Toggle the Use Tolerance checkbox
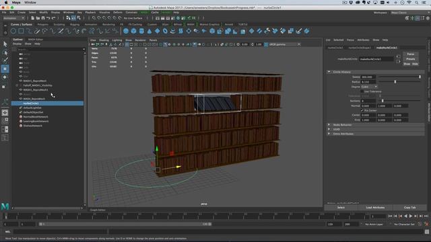431x242 pixels. click(362, 91)
